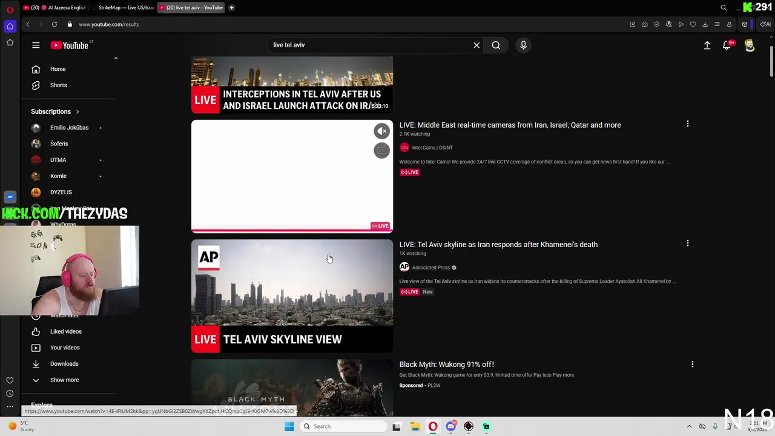Go back with the browser arrow
The width and height of the screenshot is (775, 436).
point(28,24)
